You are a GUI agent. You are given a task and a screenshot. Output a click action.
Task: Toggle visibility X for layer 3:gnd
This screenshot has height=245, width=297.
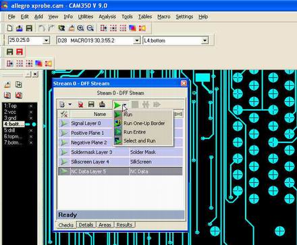click(31, 118)
